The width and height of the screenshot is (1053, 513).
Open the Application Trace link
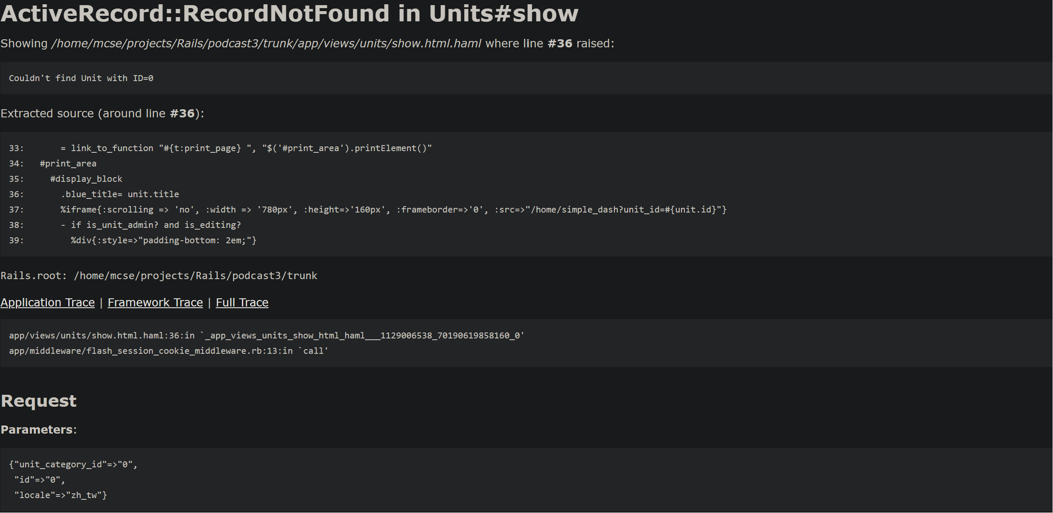(47, 303)
